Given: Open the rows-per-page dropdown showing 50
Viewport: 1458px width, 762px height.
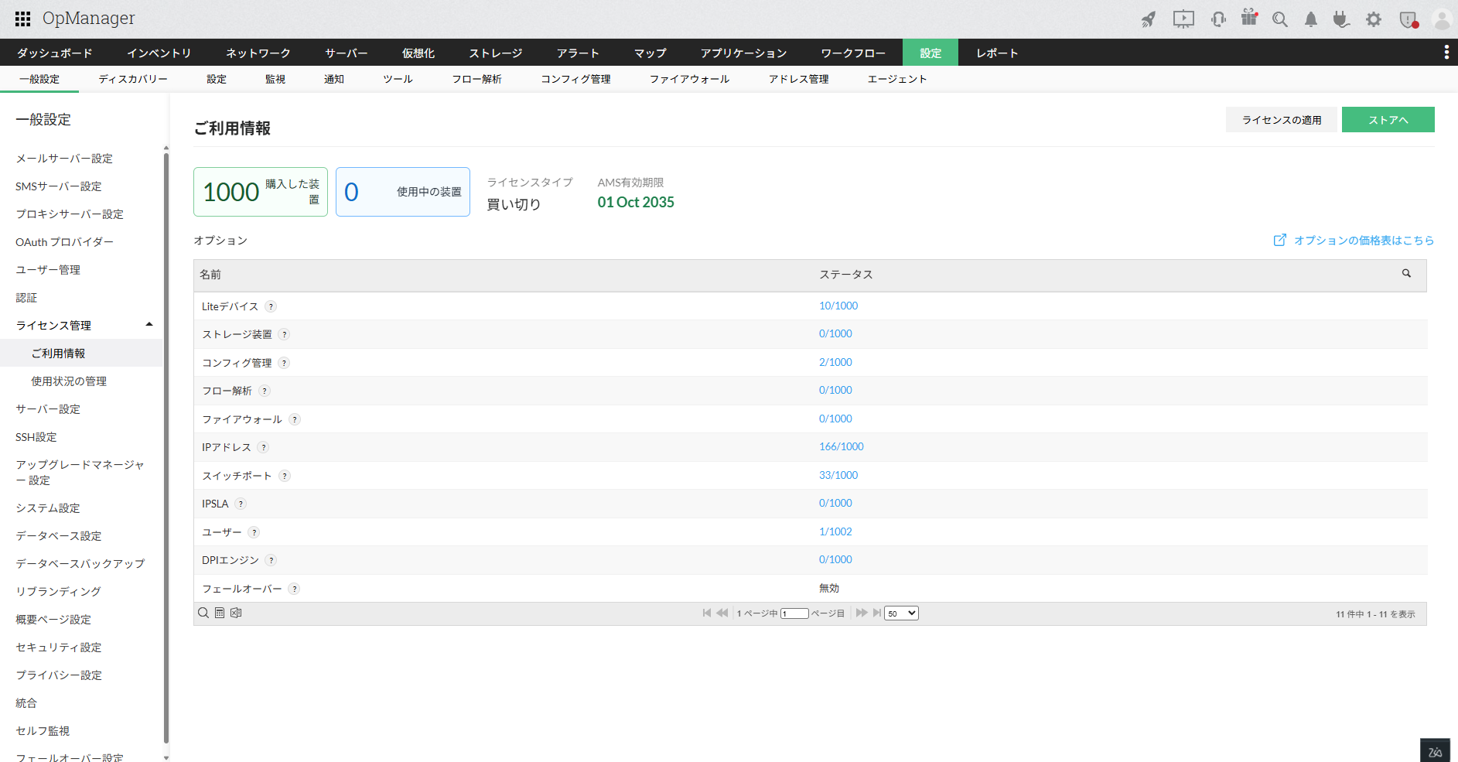Looking at the screenshot, I should [901, 613].
